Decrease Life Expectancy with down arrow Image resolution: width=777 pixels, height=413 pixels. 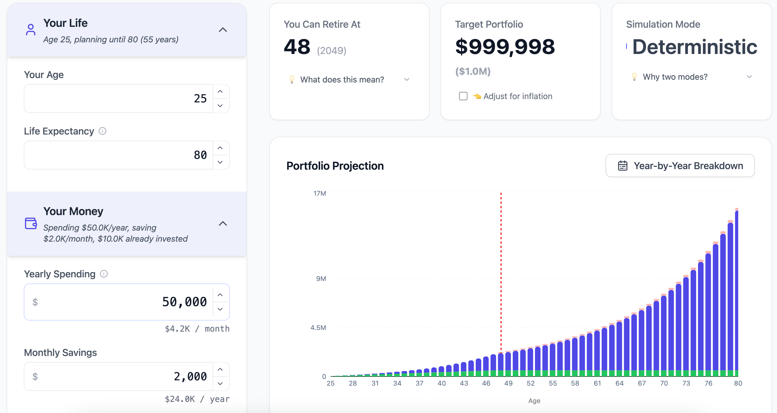point(220,162)
